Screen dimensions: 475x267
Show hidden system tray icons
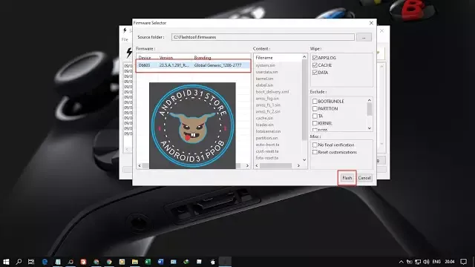pyautogui.click(x=401, y=262)
